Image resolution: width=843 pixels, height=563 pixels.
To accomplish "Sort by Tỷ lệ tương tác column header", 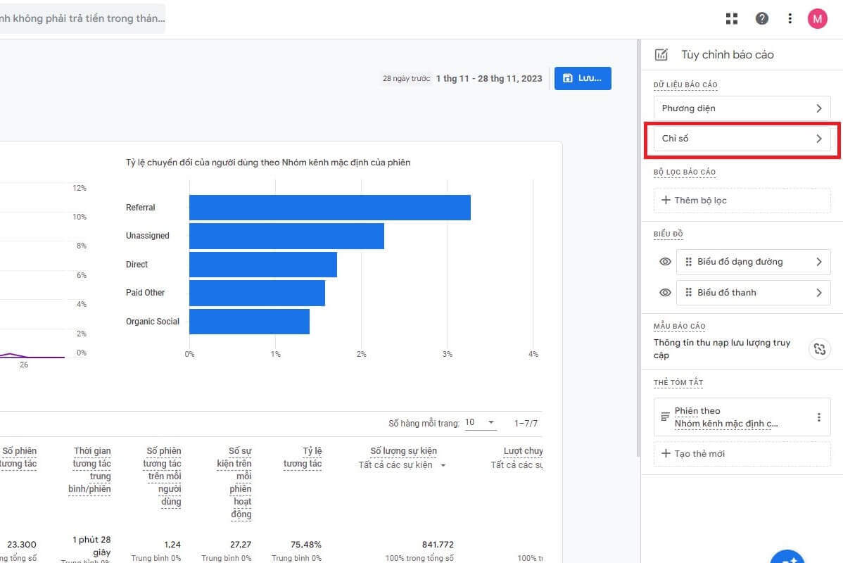I will click(303, 457).
